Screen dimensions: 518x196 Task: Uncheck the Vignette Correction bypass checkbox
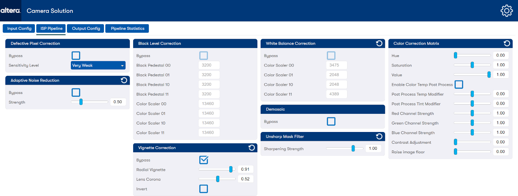[204, 160]
